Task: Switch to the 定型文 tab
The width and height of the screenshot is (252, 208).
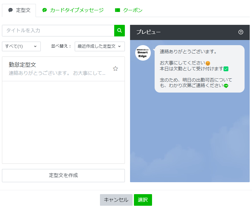Action: pyautogui.click(x=19, y=10)
